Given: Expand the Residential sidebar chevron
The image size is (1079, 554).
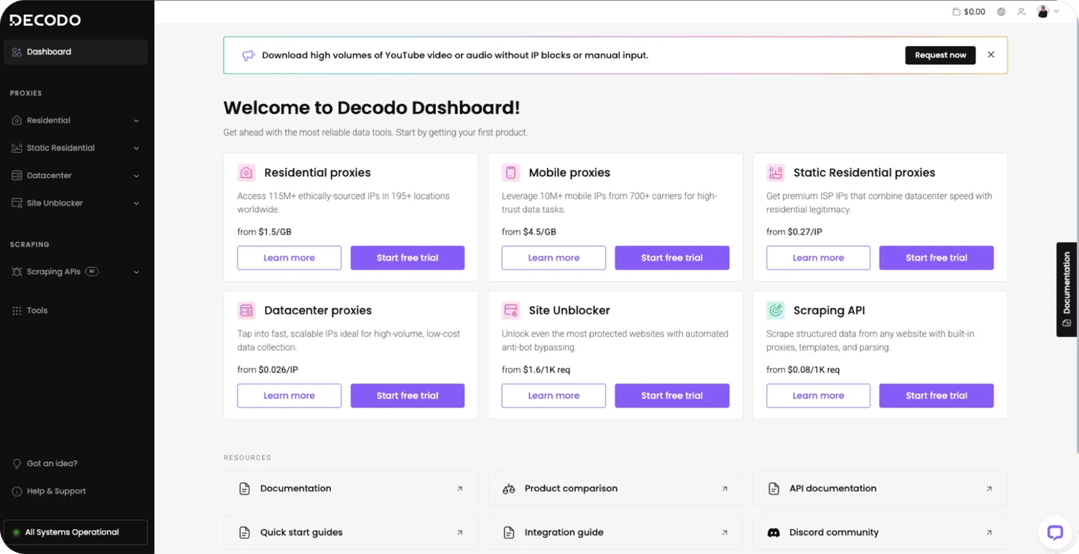Looking at the screenshot, I should (136, 121).
